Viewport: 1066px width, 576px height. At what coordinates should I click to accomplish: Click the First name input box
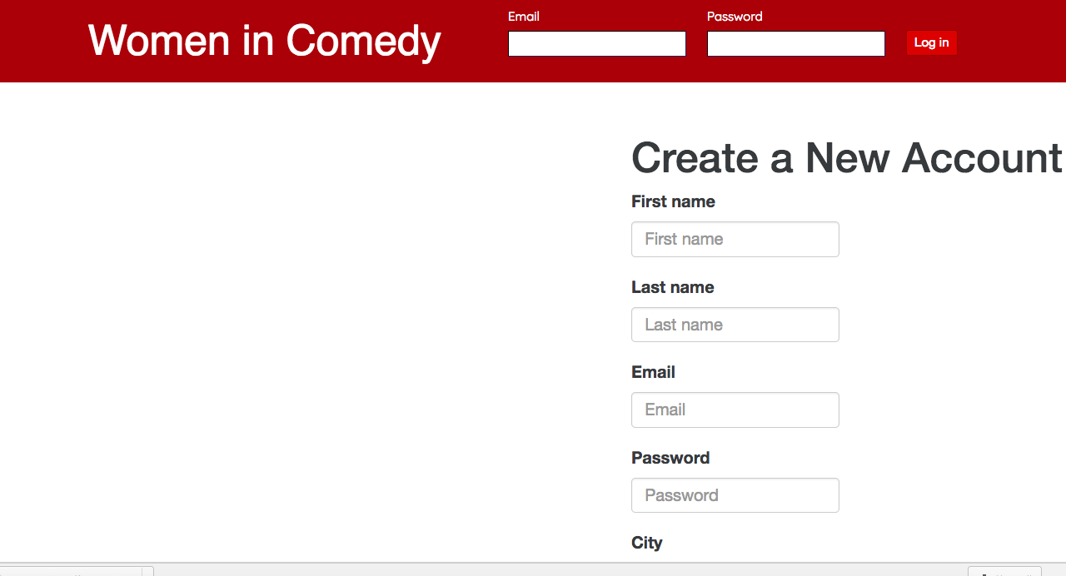tap(735, 240)
